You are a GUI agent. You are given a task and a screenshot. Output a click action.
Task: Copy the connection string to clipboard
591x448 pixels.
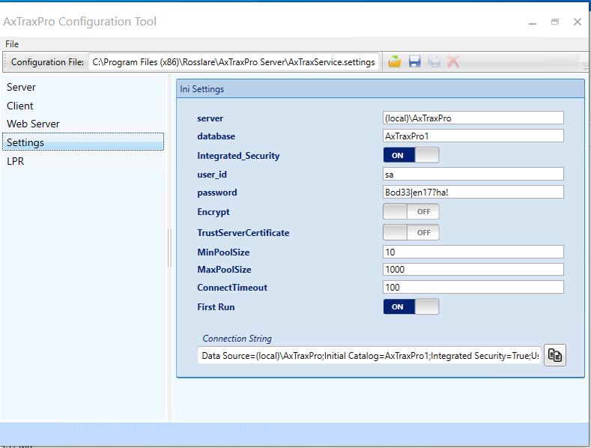[555, 355]
